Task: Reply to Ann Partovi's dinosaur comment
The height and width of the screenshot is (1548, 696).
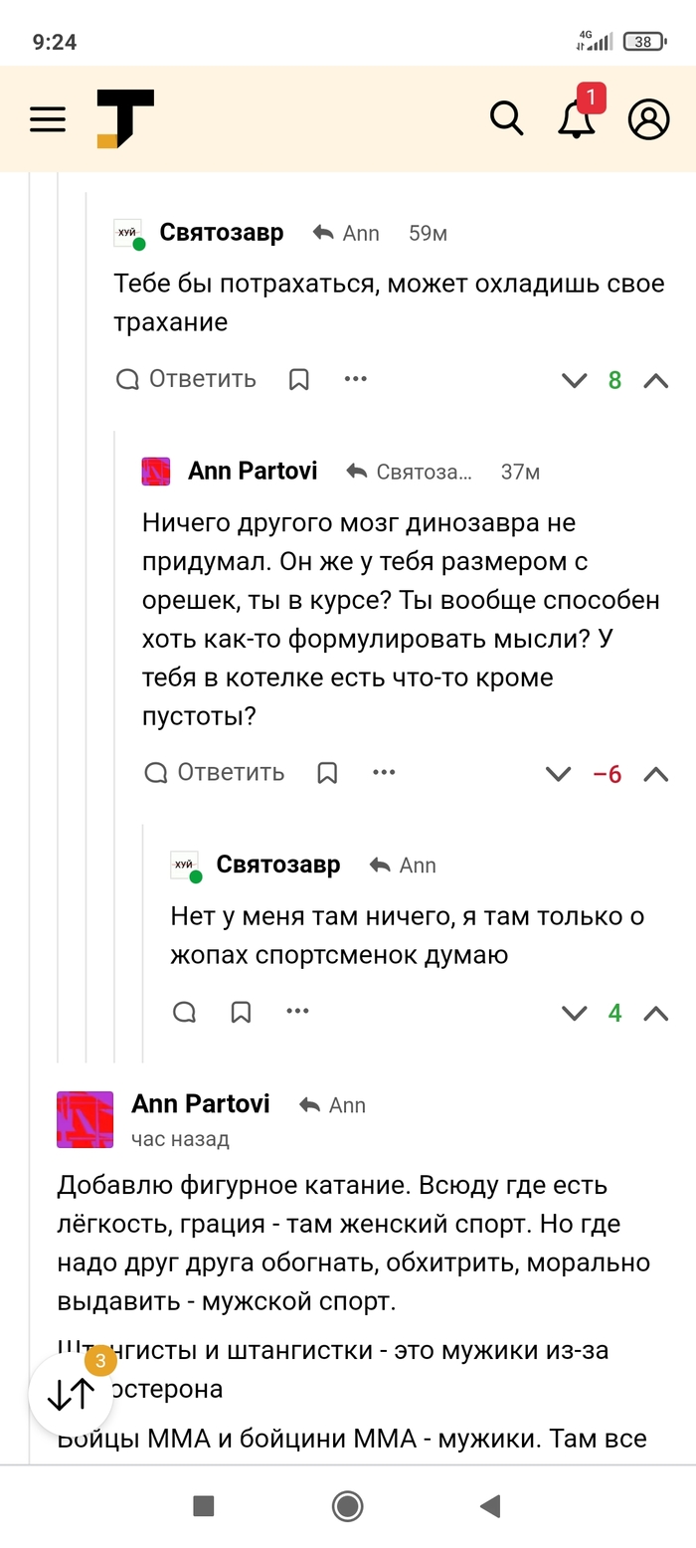Action: [x=214, y=773]
